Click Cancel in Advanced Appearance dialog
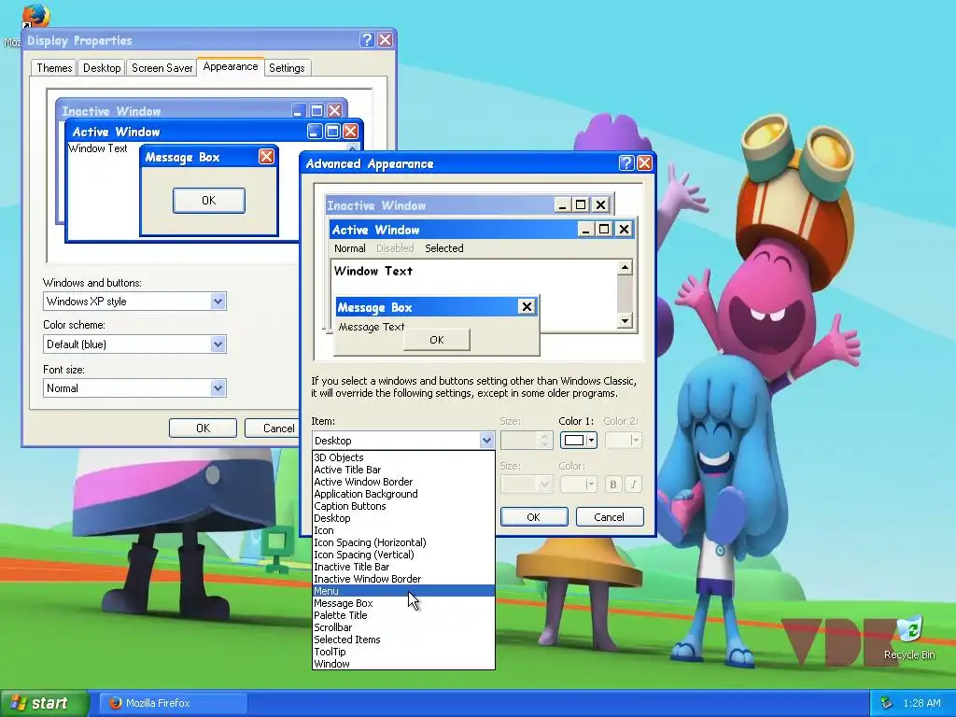Image resolution: width=956 pixels, height=717 pixels. coord(609,517)
